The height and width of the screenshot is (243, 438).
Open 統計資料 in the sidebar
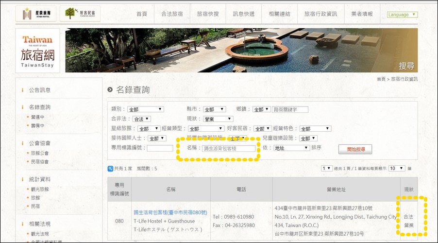[40, 179]
